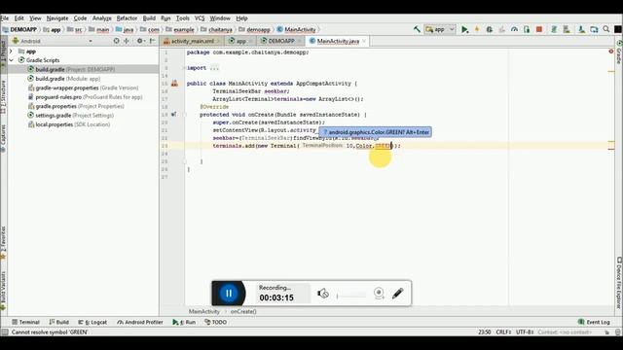The height and width of the screenshot is (350, 623).
Task: Open the AVD Manager icon
Action: (567, 29)
